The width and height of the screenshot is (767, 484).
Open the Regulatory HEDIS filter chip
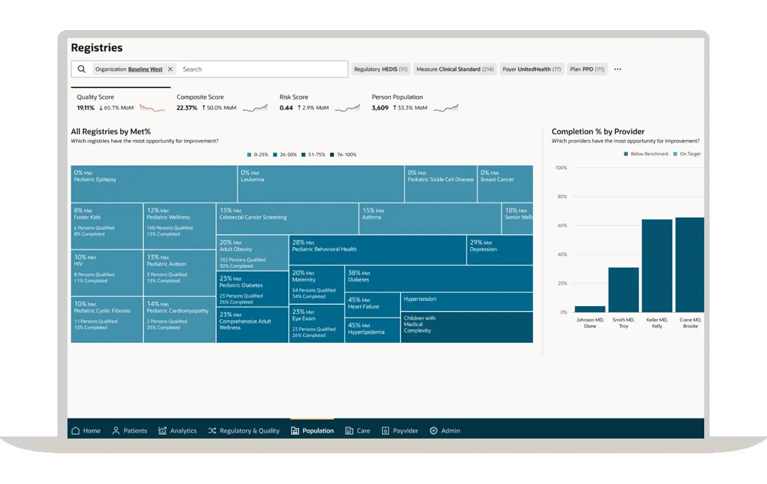coord(381,69)
